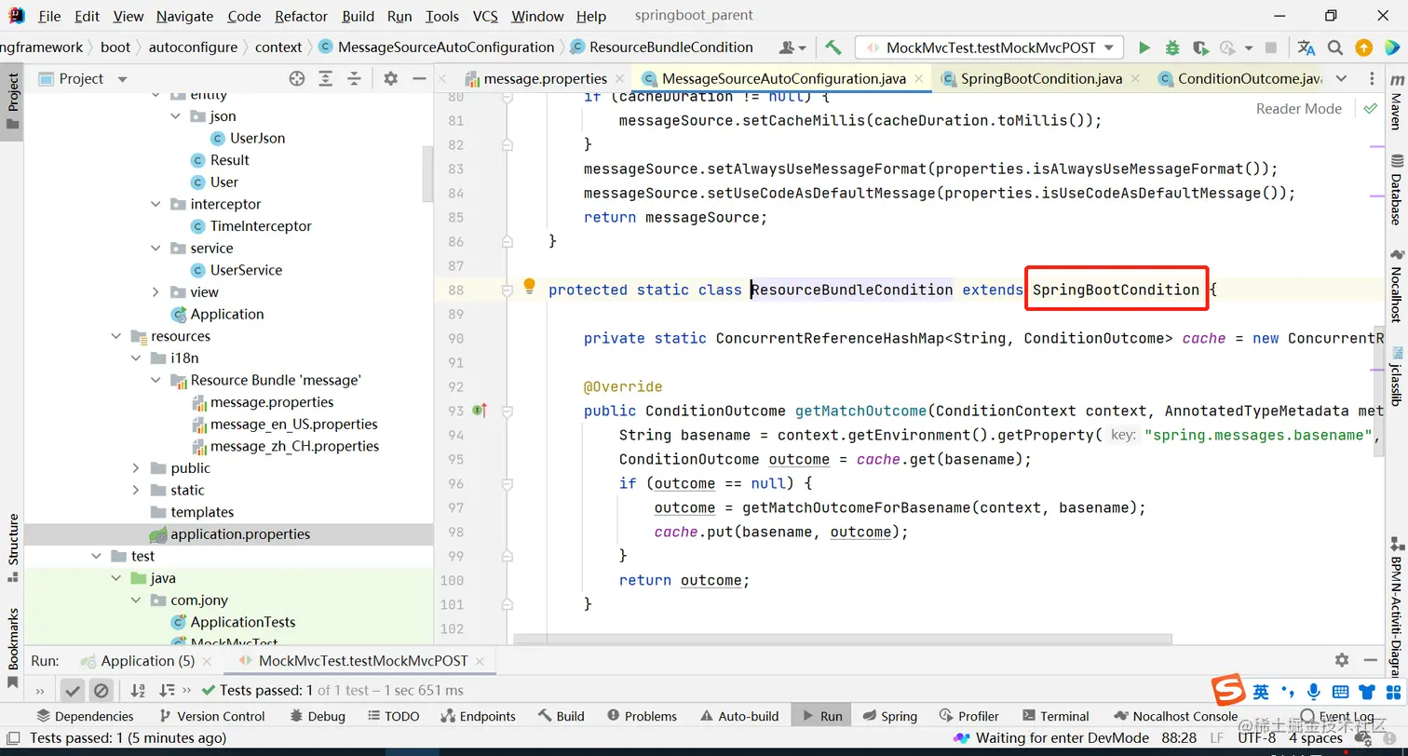Click the Sogou voice input microphone
The width and height of the screenshot is (1408, 756).
click(1314, 692)
